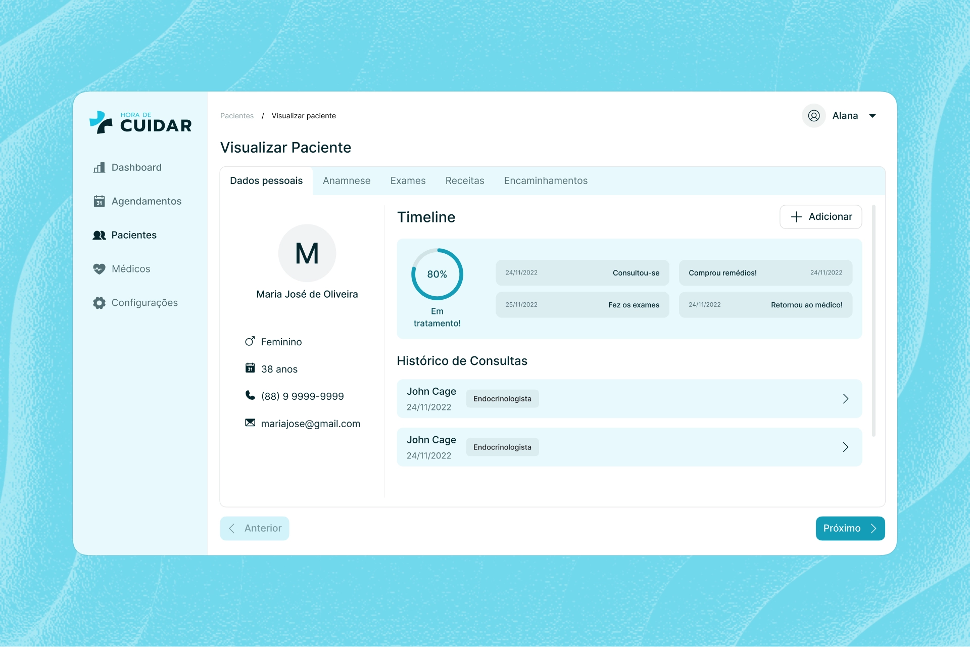970x647 pixels.
Task: Select the Consultou-se timeline entry
Action: click(583, 273)
